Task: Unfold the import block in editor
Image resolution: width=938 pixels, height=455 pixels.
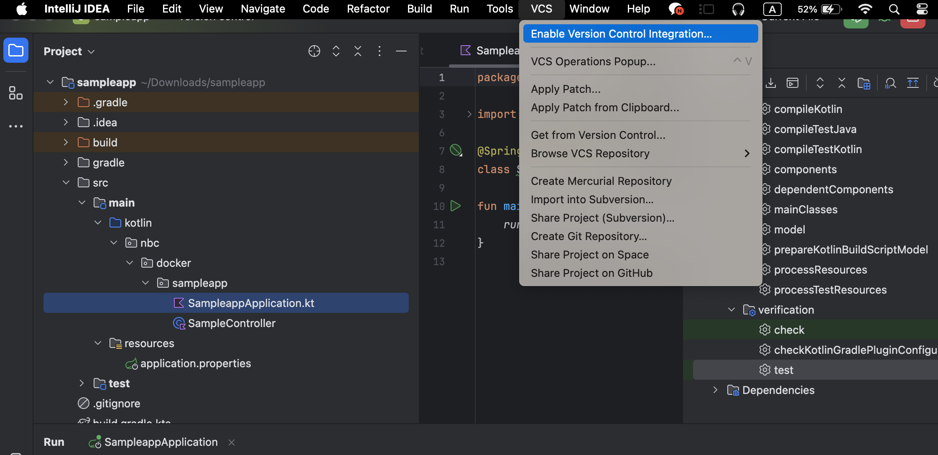Action: click(x=469, y=114)
